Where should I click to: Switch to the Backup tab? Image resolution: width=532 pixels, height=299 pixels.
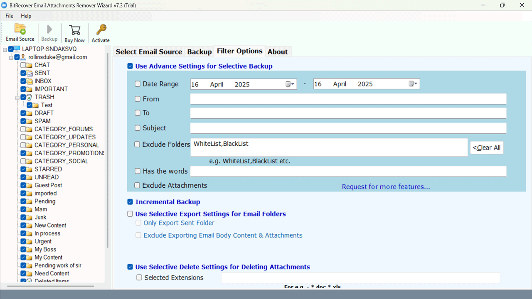(199, 51)
